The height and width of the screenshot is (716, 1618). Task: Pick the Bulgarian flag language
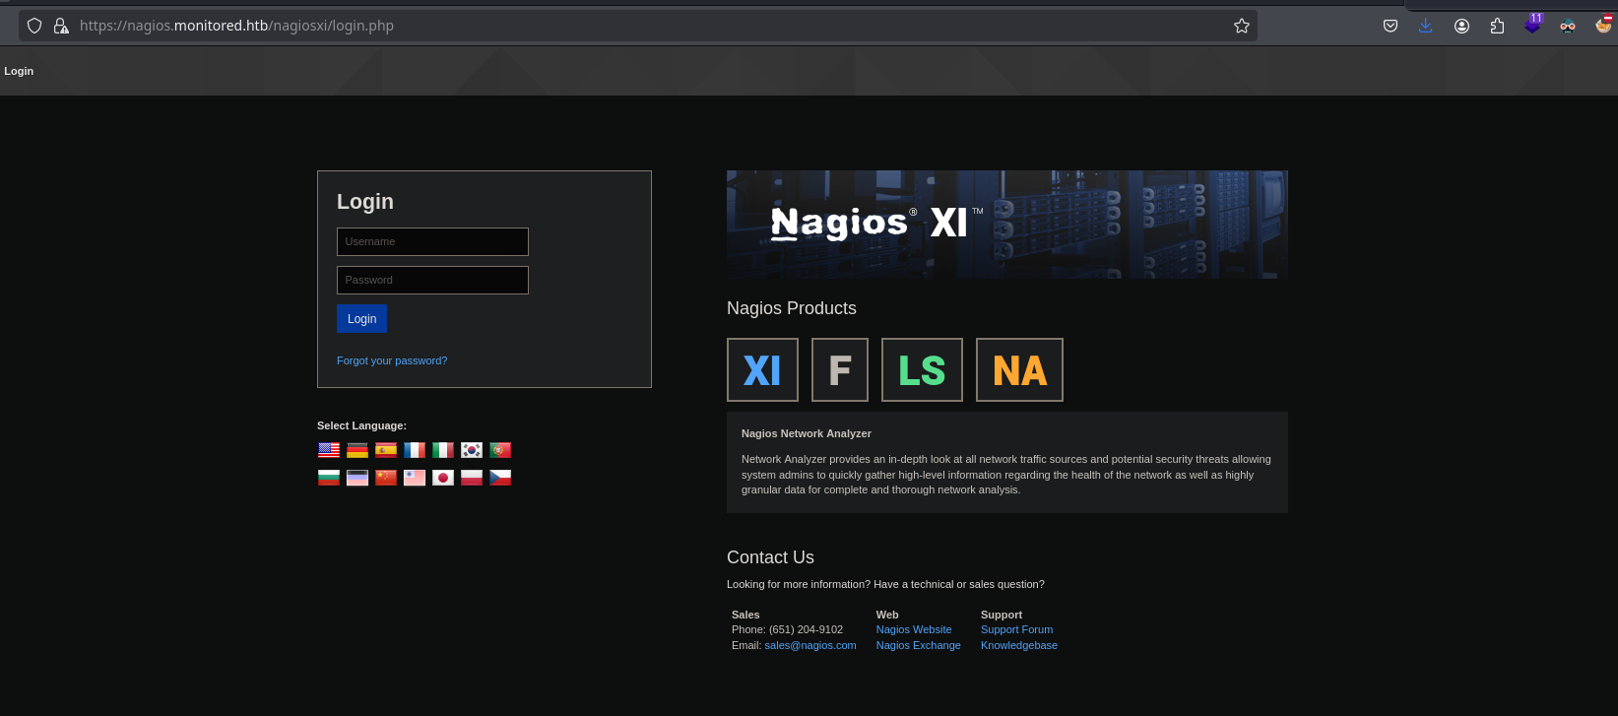click(x=329, y=478)
